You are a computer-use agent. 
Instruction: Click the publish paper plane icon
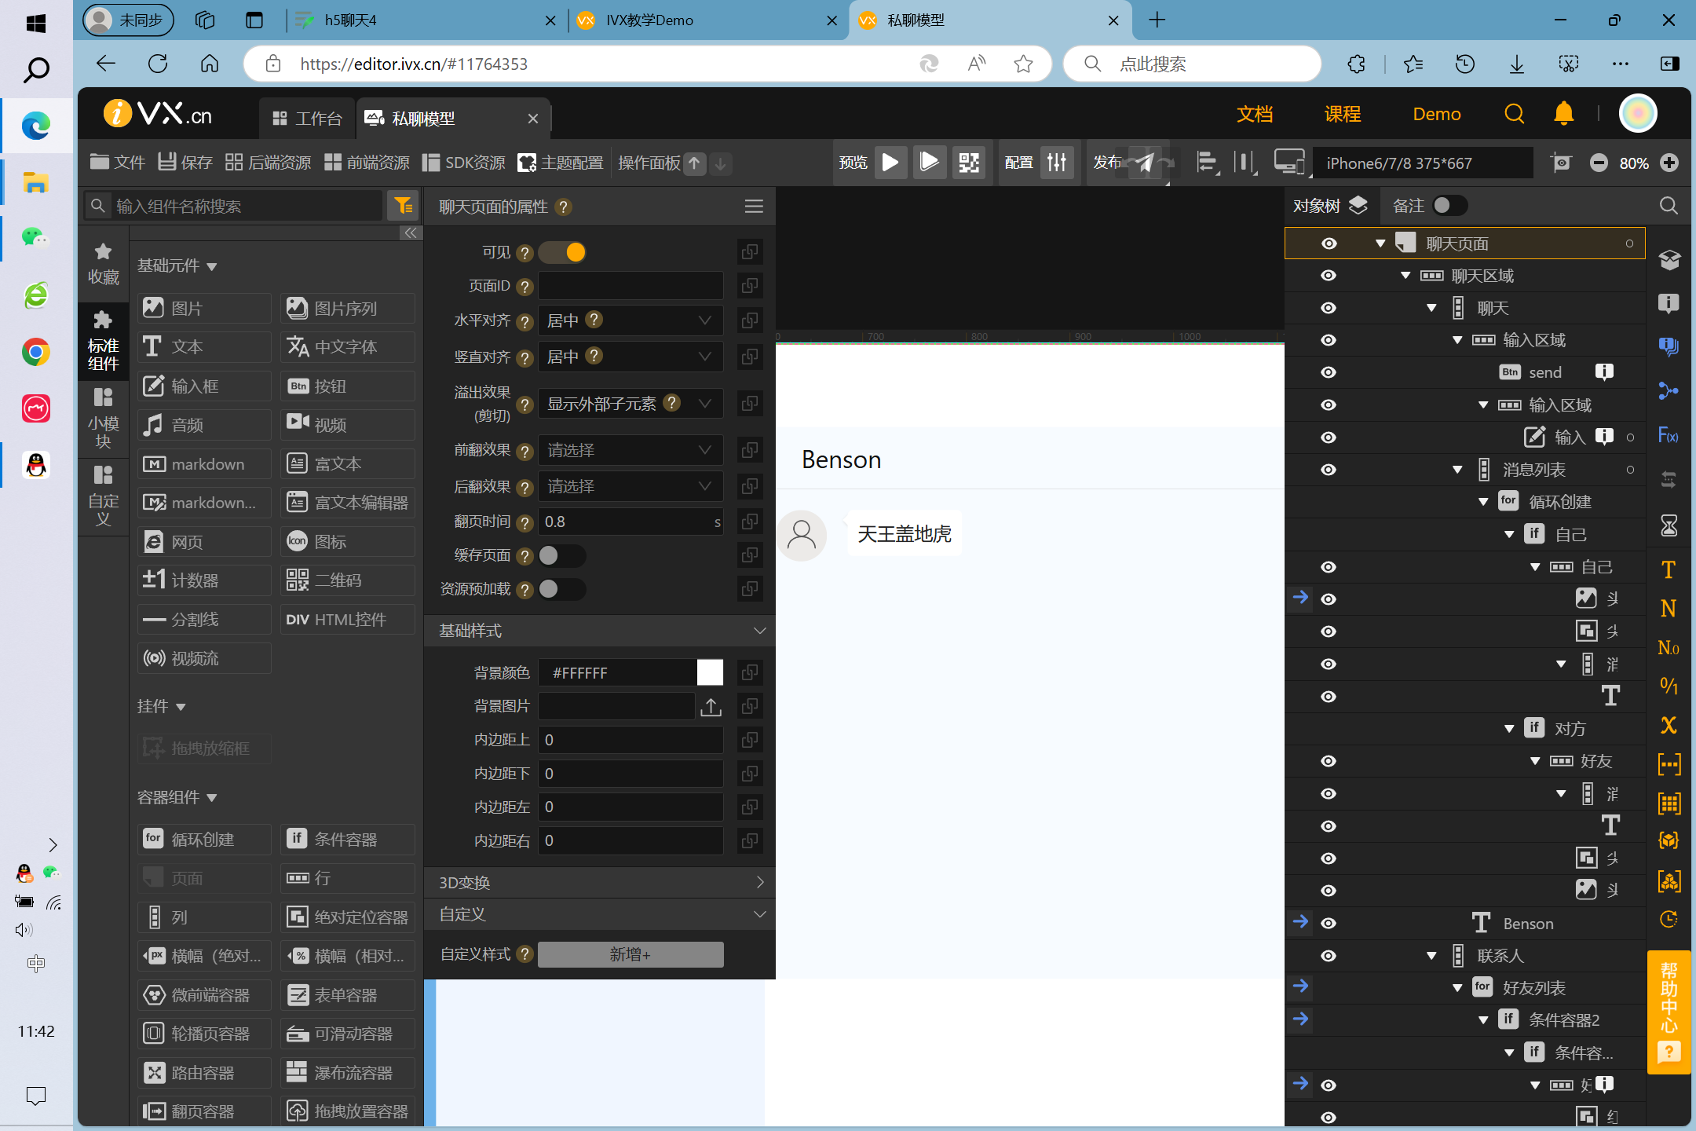click(1145, 163)
